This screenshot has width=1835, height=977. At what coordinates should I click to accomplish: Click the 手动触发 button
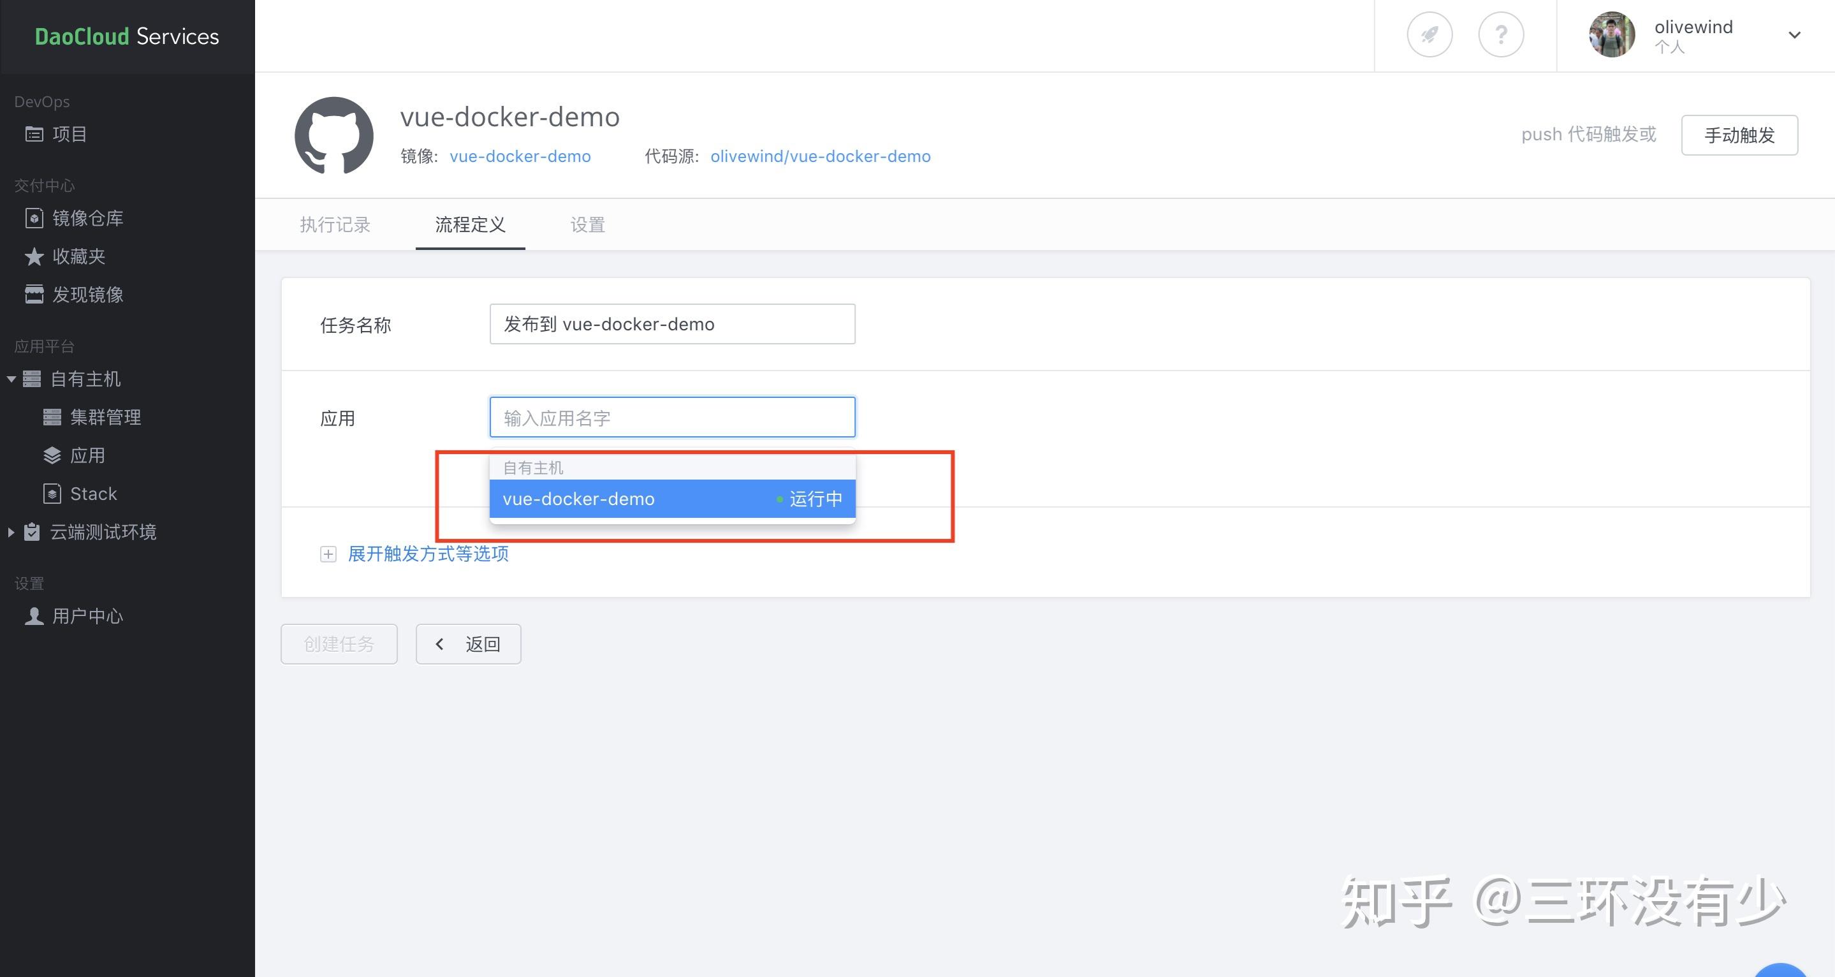click(1739, 135)
